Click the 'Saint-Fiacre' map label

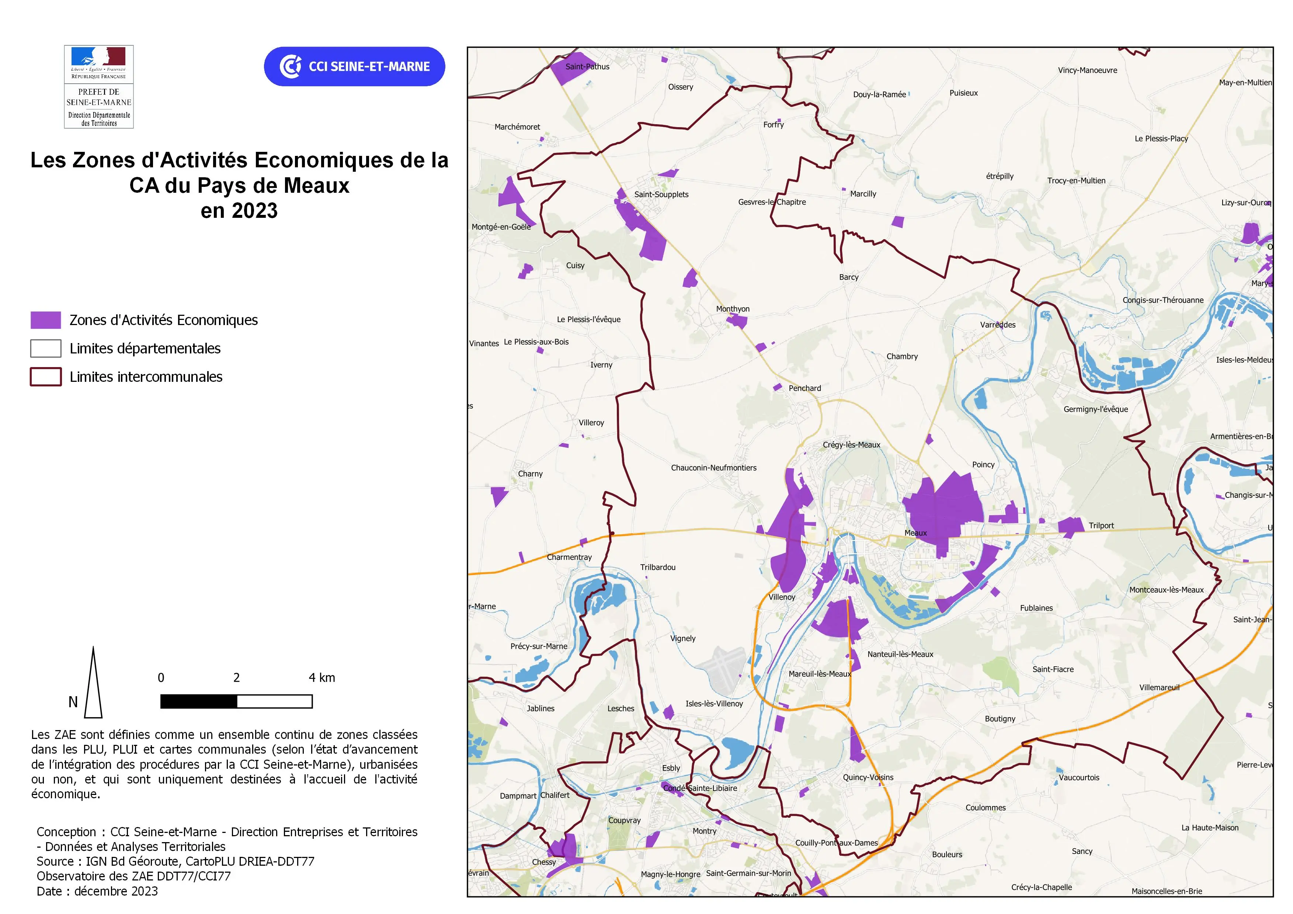click(x=1053, y=669)
